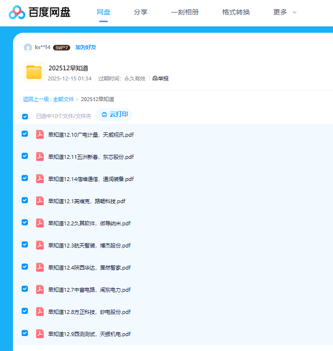
Task: Click the PDF icon for 早知道12.9西测测试
Action: point(40,334)
